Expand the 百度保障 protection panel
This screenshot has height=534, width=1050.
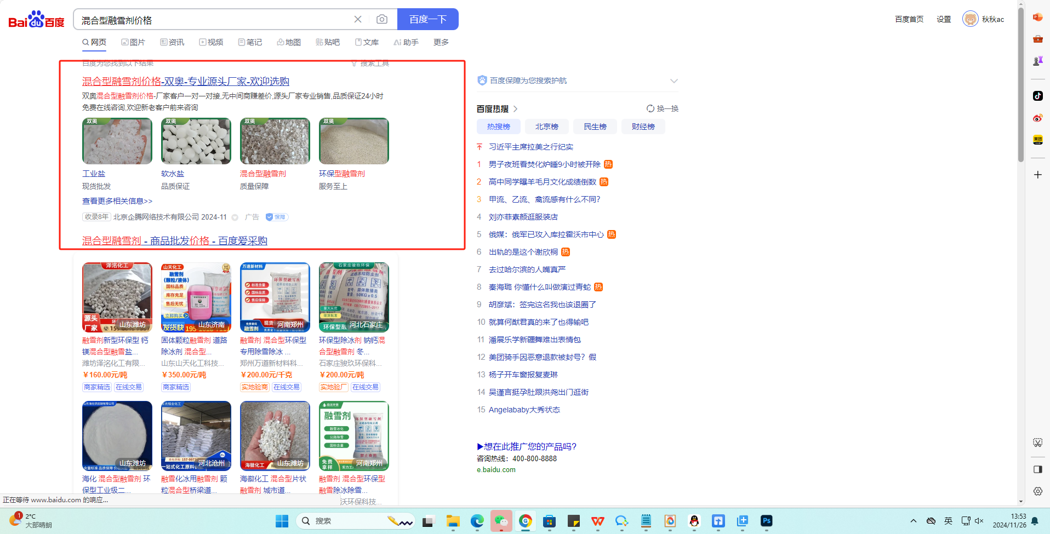point(674,81)
